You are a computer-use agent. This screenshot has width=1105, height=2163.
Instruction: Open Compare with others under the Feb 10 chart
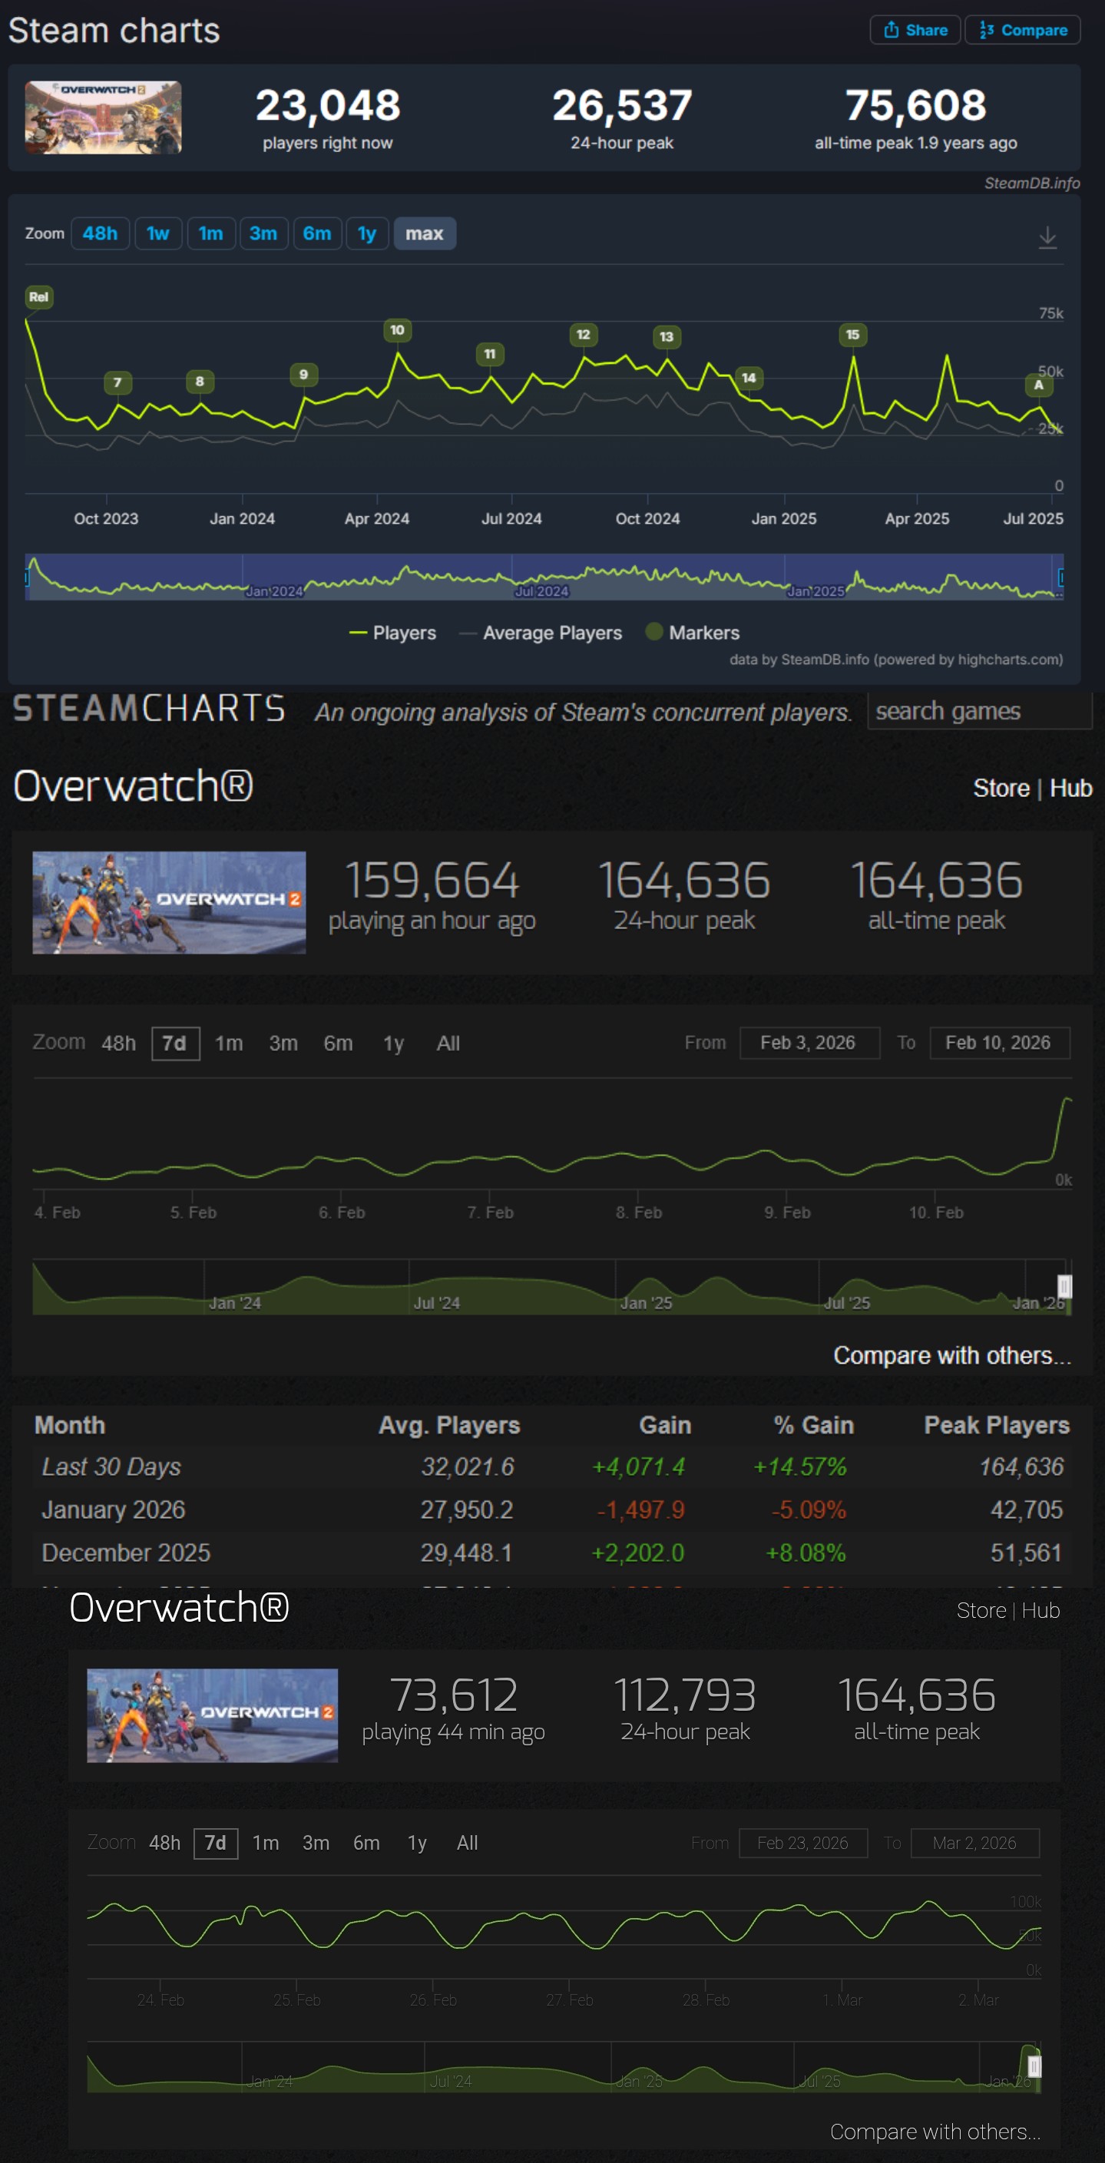[x=951, y=1355]
